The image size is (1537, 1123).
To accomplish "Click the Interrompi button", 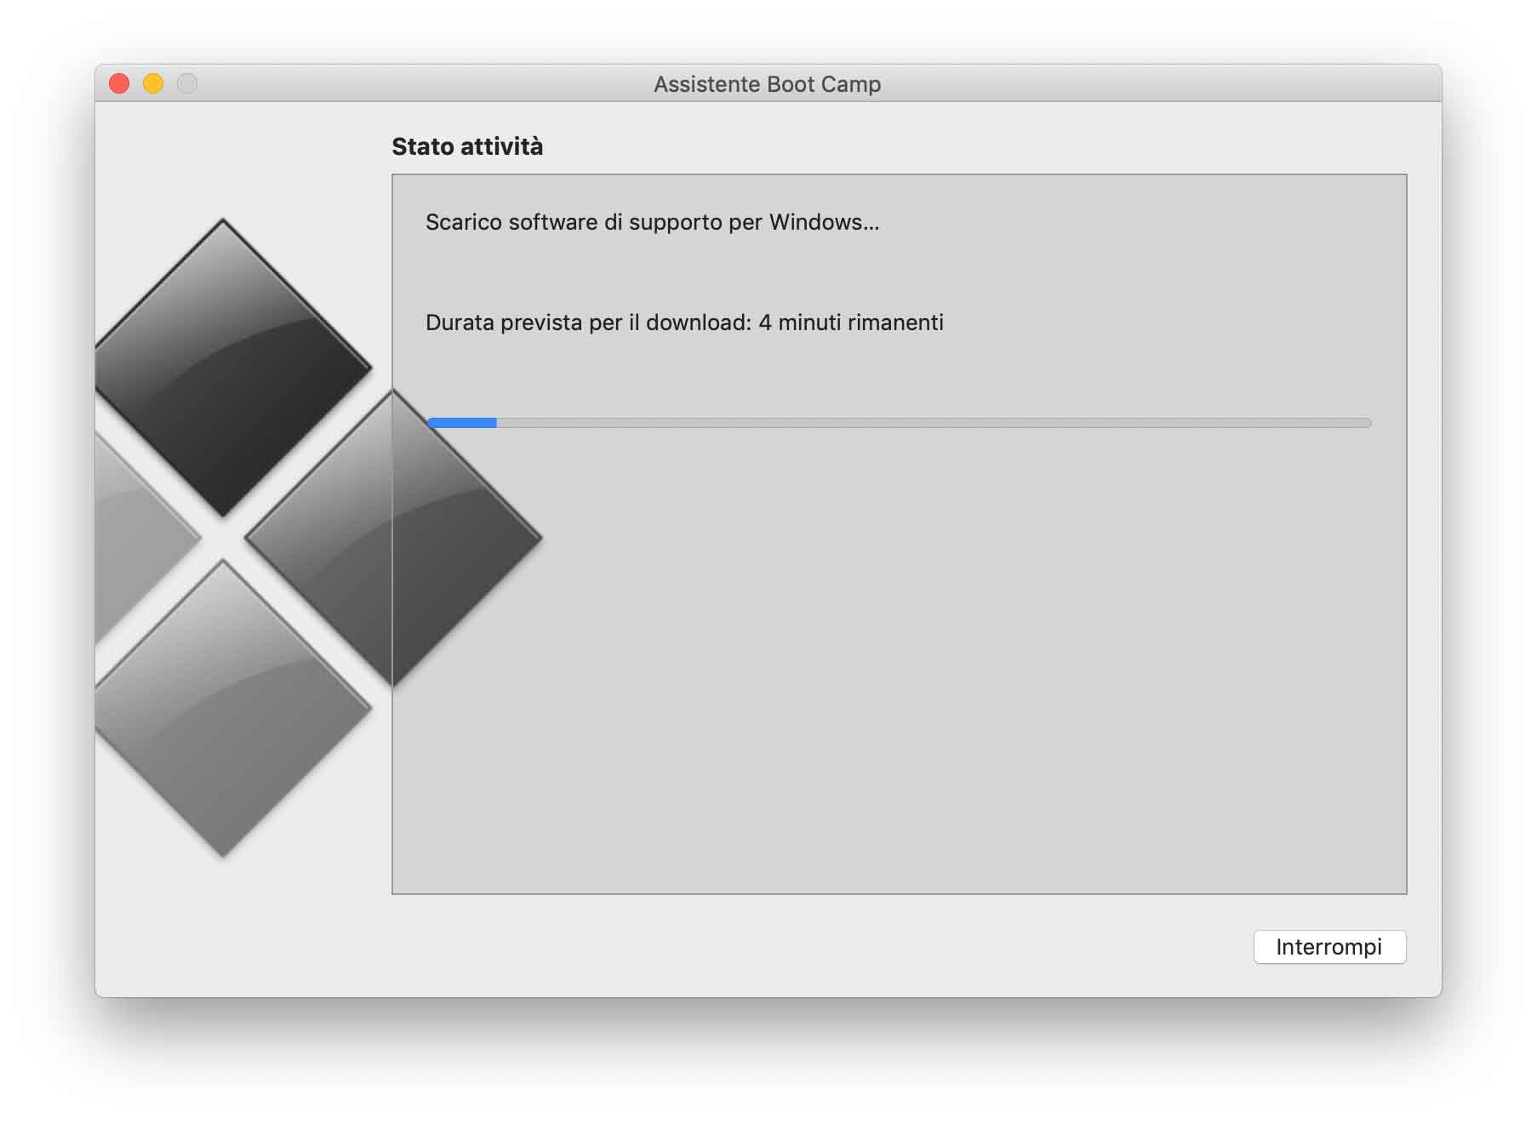I will (x=1329, y=947).
